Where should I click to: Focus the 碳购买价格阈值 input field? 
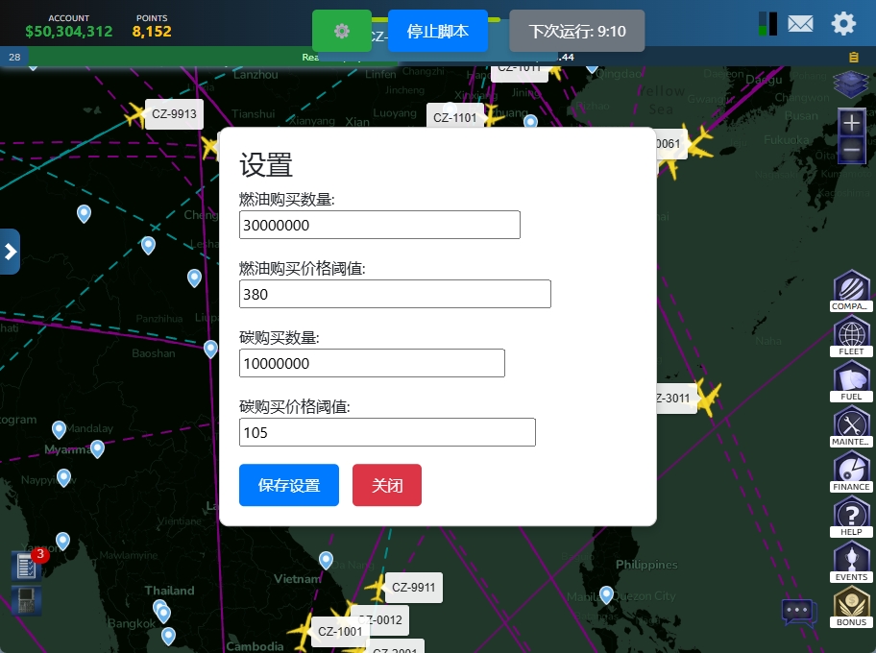coord(387,432)
